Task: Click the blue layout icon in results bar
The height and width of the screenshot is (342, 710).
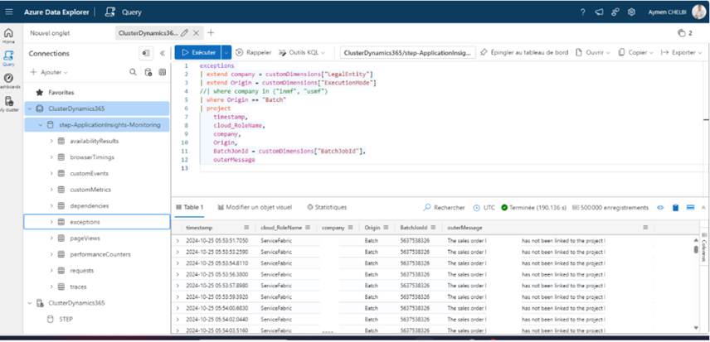Action: pyautogui.click(x=691, y=208)
